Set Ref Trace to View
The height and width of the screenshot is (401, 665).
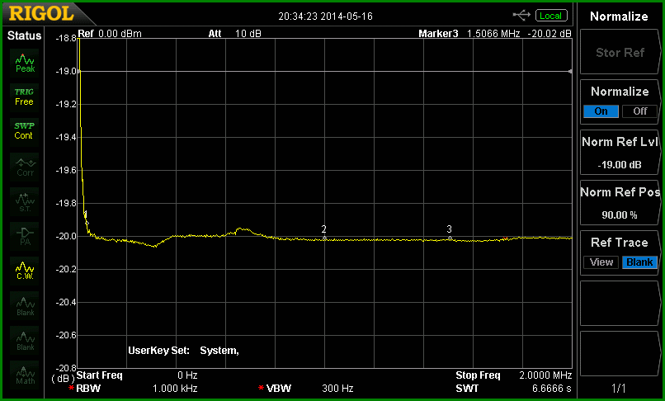(601, 262)
